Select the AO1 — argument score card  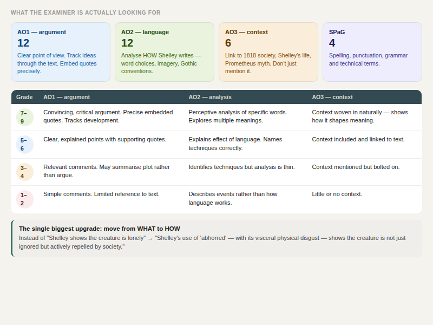(x=61, y=51)
